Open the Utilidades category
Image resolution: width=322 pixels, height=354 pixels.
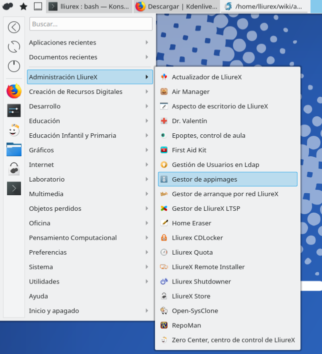point(90,281)
